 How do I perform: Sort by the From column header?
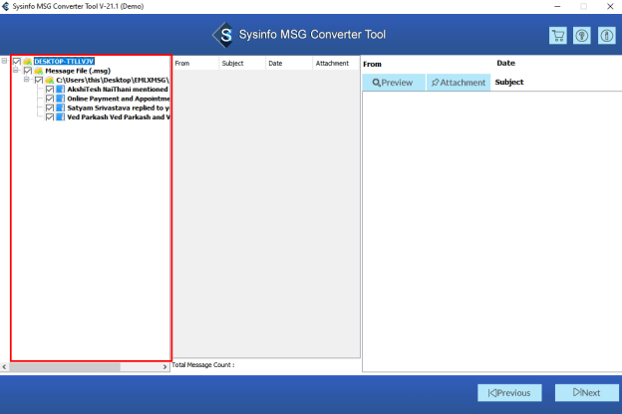pos(195,64)
